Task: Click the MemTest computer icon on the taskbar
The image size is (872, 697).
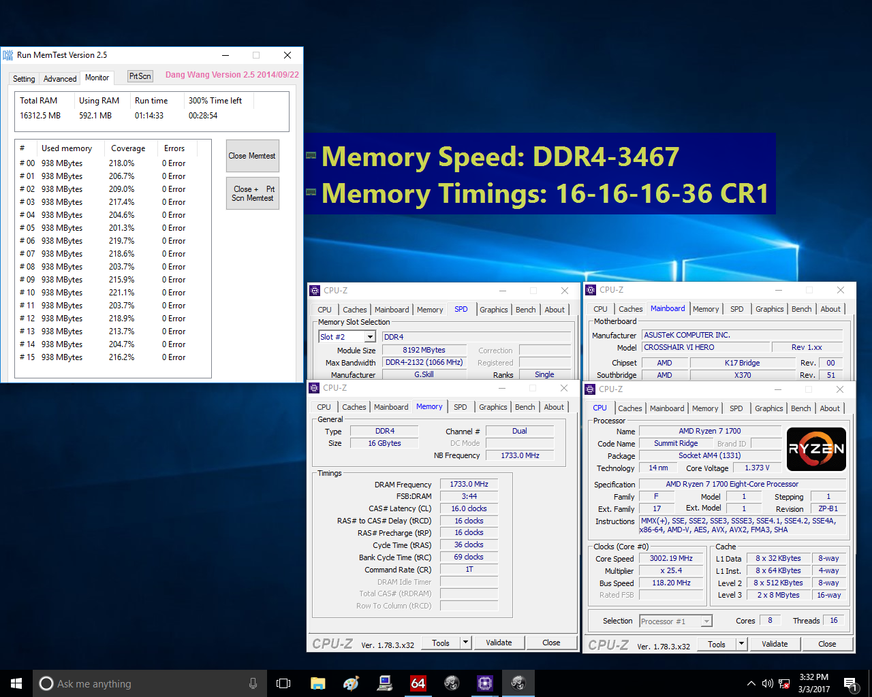Action: [x=385, y=683]
